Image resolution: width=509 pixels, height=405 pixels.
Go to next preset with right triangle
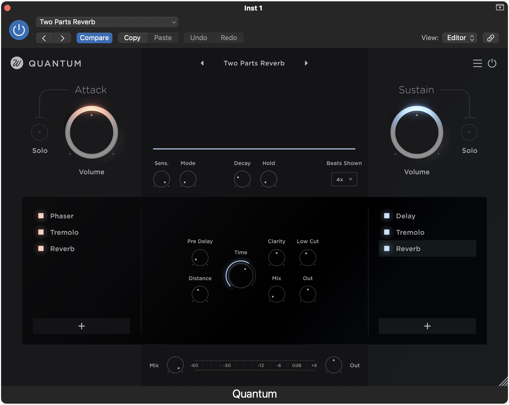click(306, 63)
